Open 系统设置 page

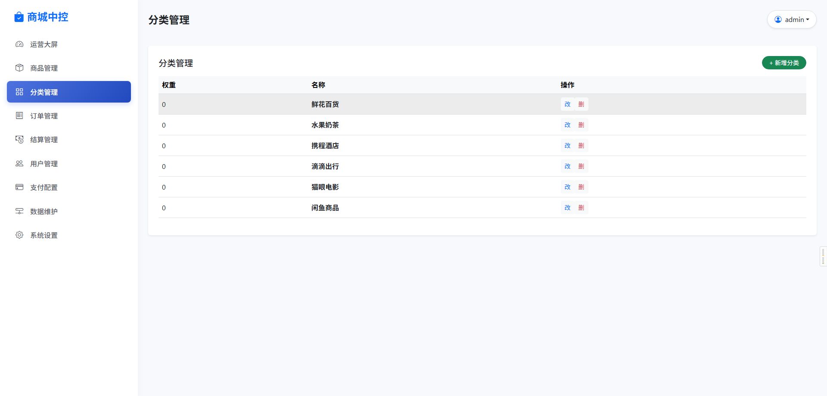[x=69, y=235]
